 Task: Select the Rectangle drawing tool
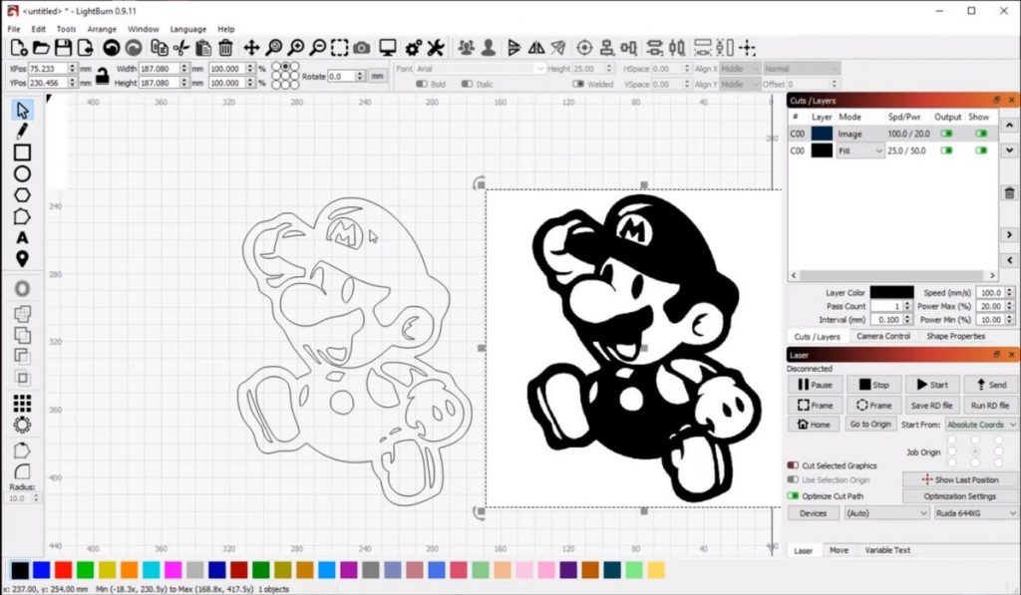(22, 152)
